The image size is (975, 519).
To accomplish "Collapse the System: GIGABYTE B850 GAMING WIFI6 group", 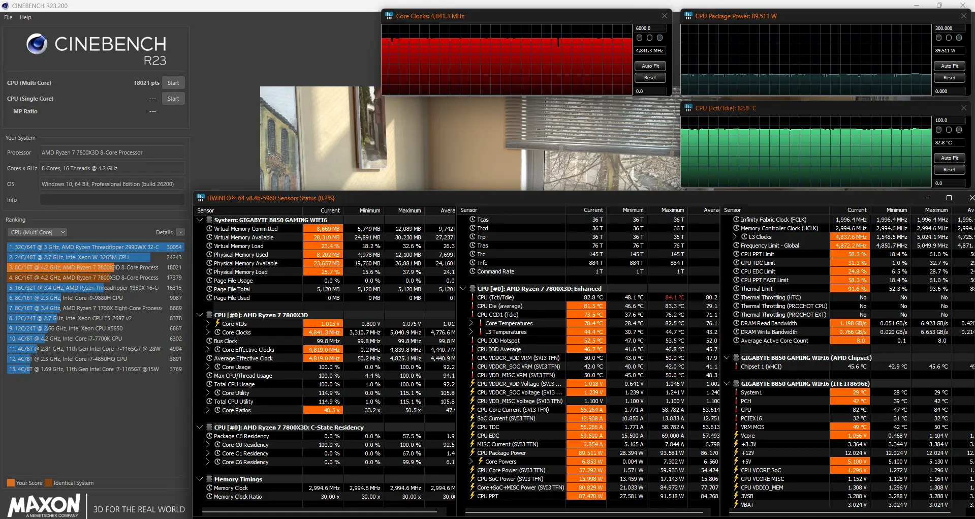I will coord(200,220).
